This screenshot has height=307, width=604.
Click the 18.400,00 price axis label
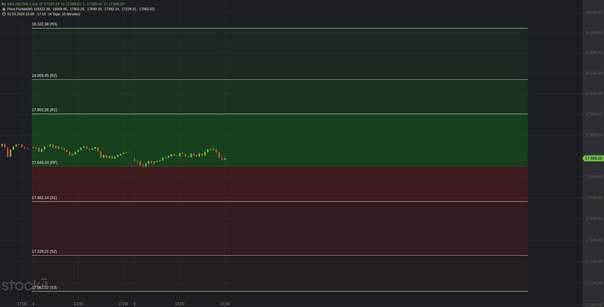pyautogui.click(x=593, y=13)
